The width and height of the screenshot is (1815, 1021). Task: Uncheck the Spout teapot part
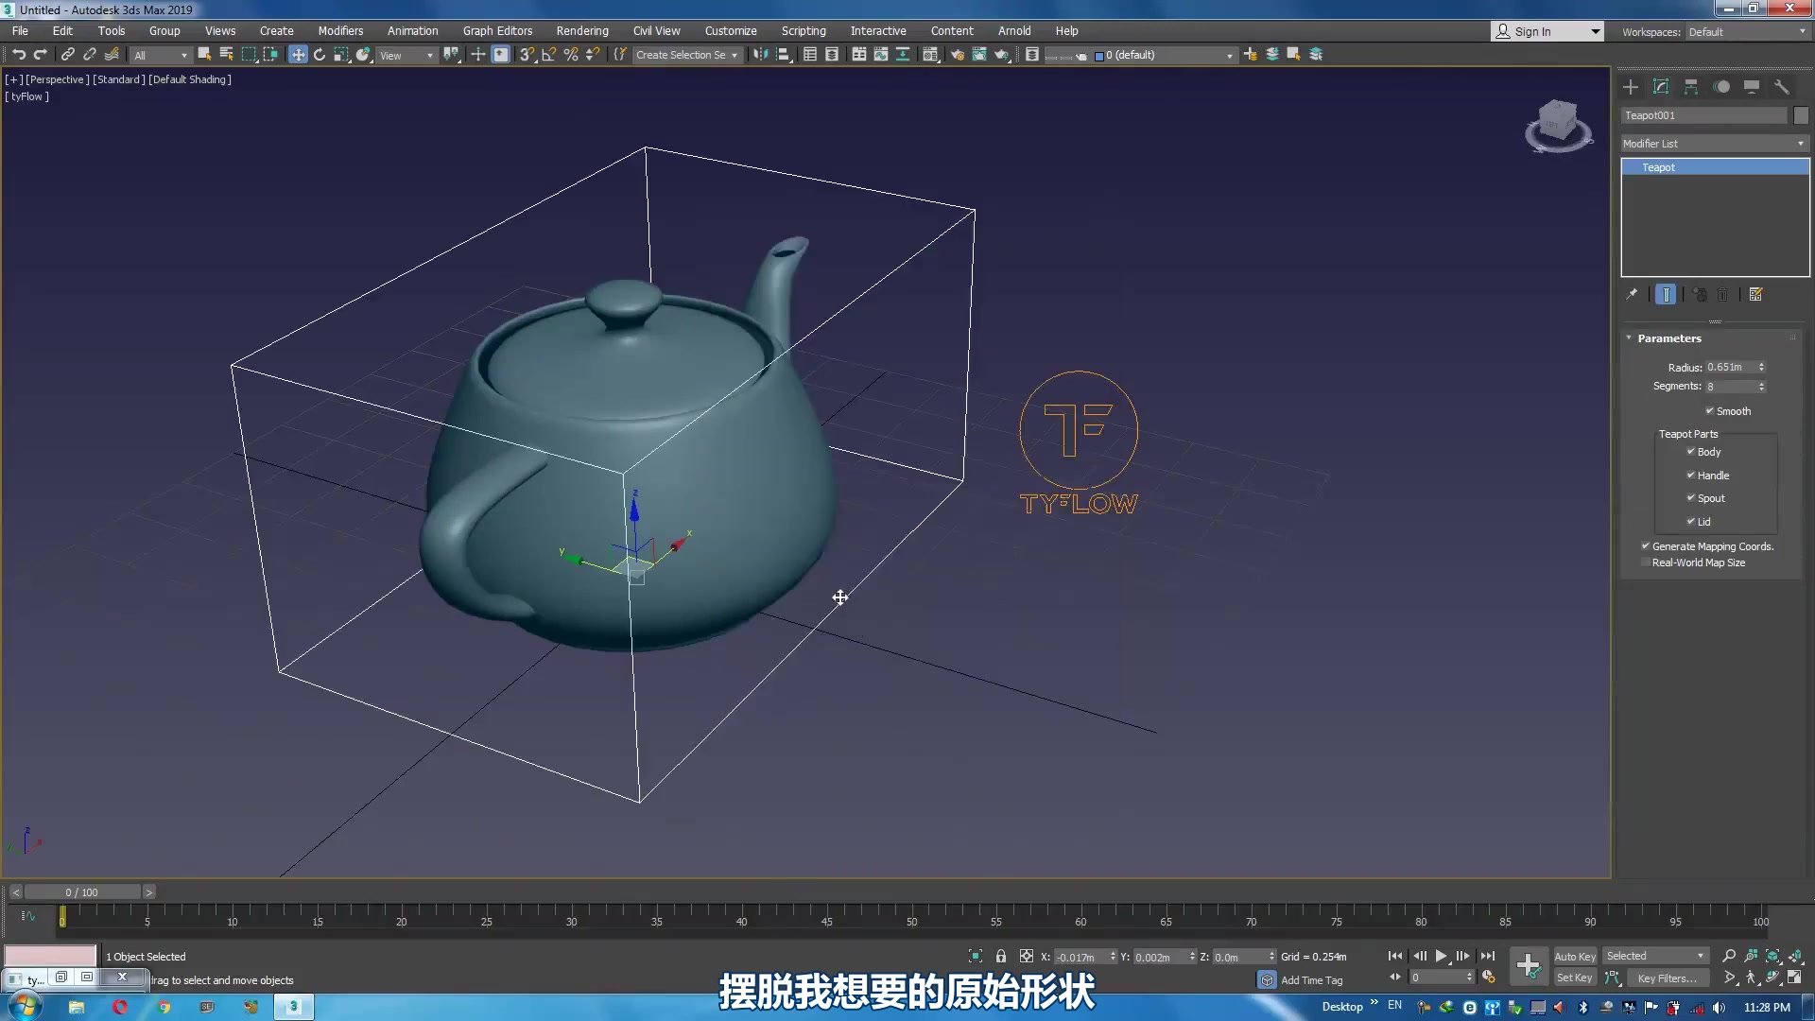pos(1691,498)
